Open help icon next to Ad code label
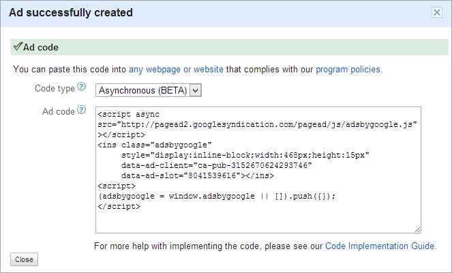Screen dimensions: 452x273 click(x=82, y=110)
